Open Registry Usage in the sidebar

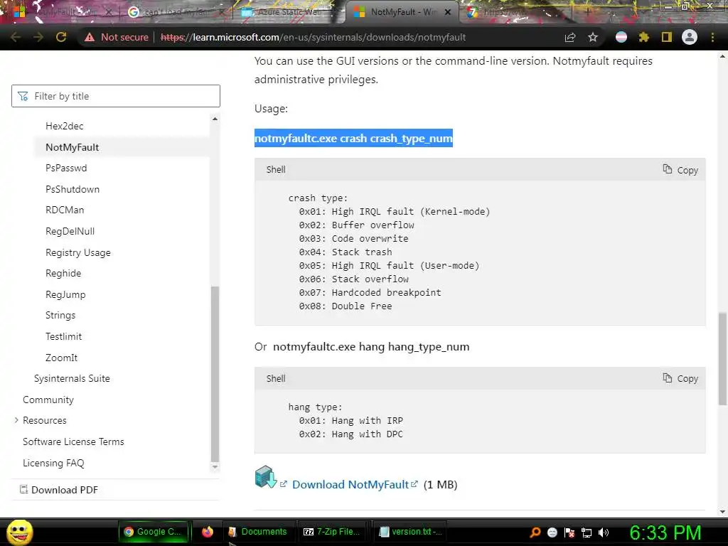tap(78, 252)
